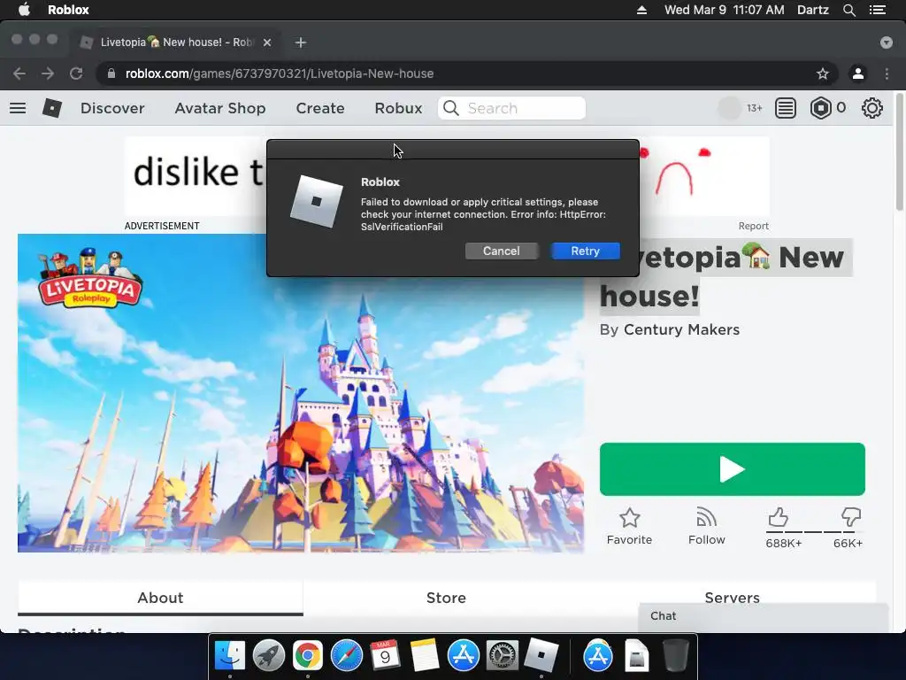Follow the game
The image size is (906, 680).
pyautogui.click(x=706, y=527)
